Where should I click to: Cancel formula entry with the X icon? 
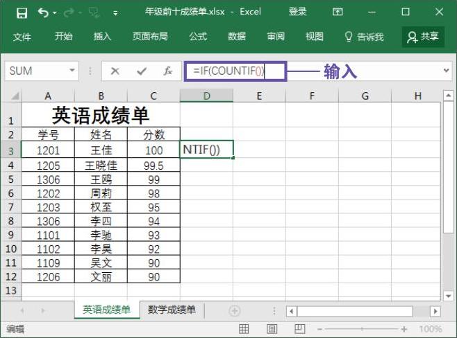click(x=115, y=71)
